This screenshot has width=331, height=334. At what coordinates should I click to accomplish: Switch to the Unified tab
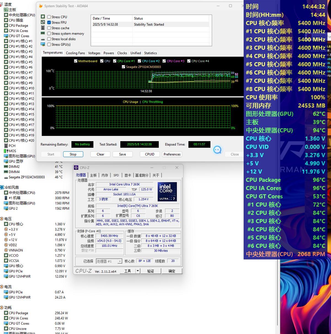135,53
